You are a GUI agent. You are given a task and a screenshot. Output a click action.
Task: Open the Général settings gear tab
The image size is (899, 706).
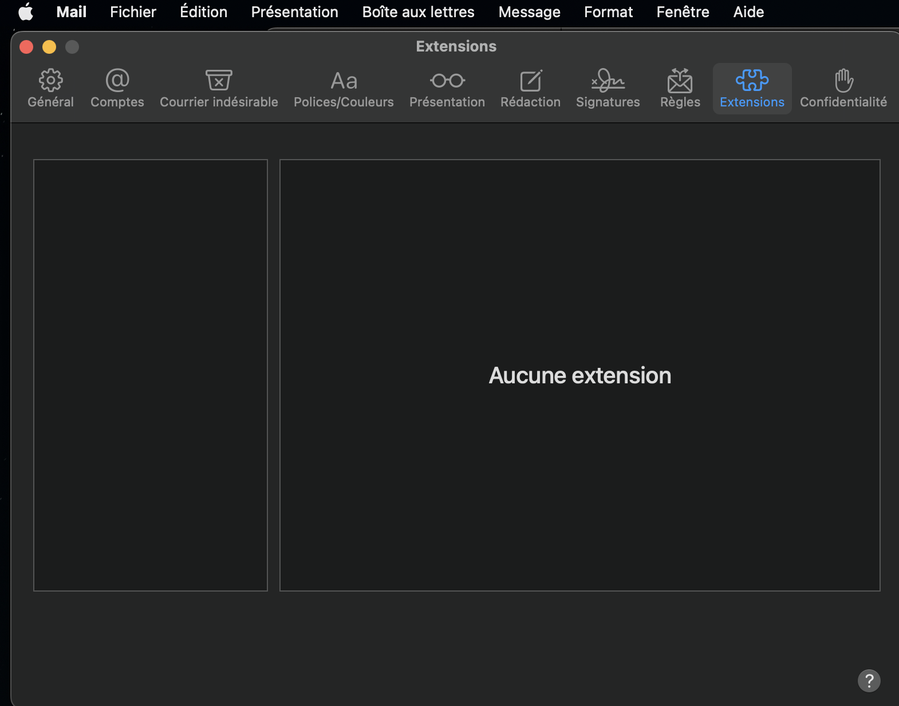tap(50, 89)
